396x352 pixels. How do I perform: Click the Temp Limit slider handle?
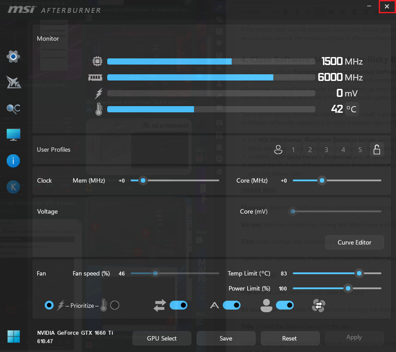(x=359, y=273)
